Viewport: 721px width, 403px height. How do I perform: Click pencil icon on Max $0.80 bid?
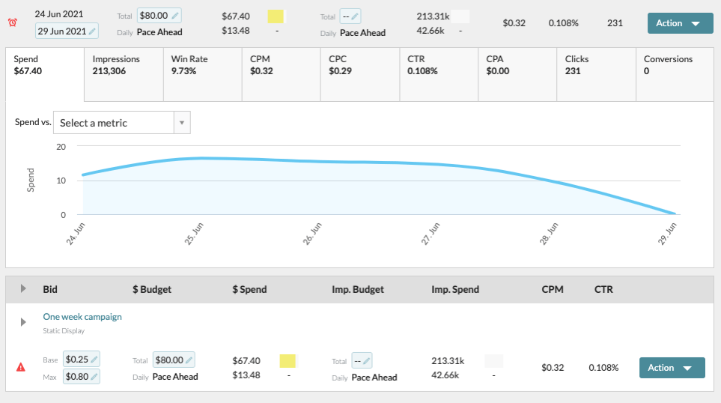[94, 377]
